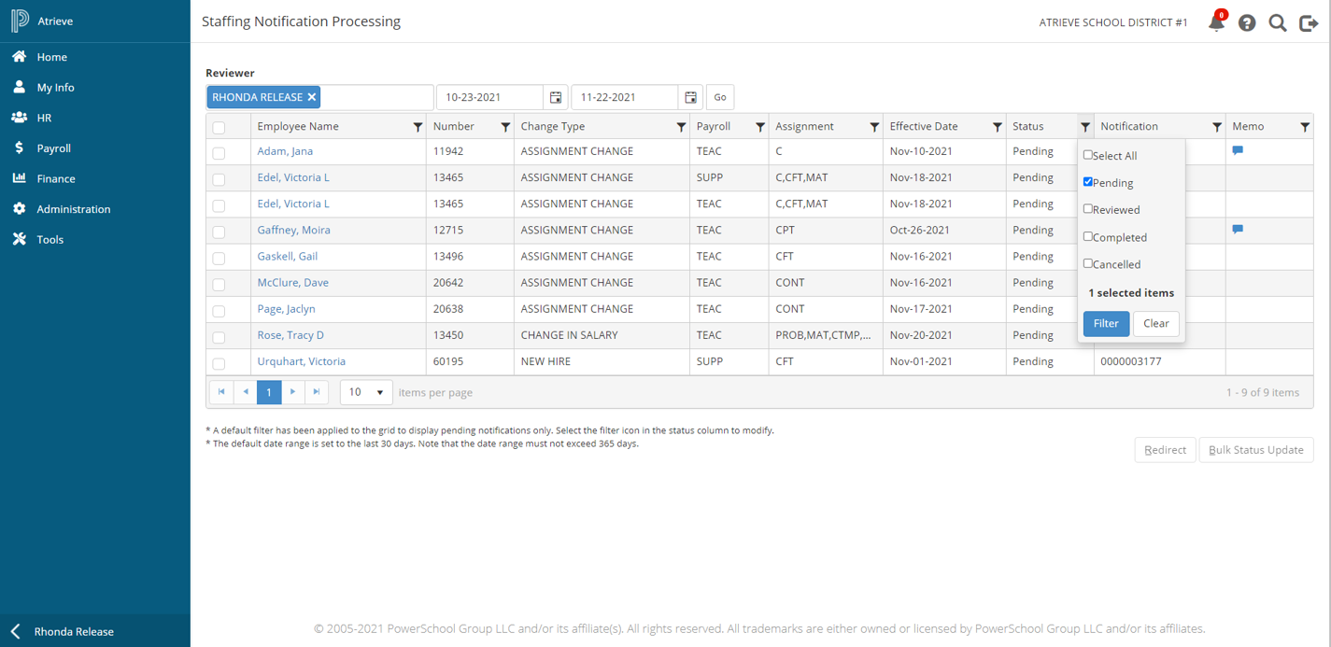Click the sign out icon
This screenshot has height=647, width=1331.
(x=1309, y=23)
